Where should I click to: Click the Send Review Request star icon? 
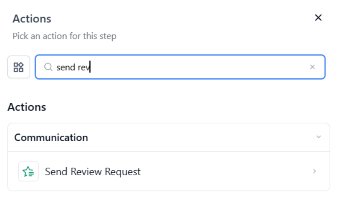click(x=28, y=171)
